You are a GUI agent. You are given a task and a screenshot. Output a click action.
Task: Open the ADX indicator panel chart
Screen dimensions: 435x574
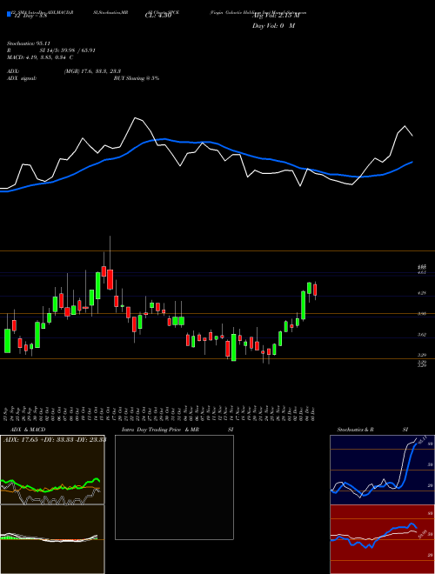(x=52, y=470)
